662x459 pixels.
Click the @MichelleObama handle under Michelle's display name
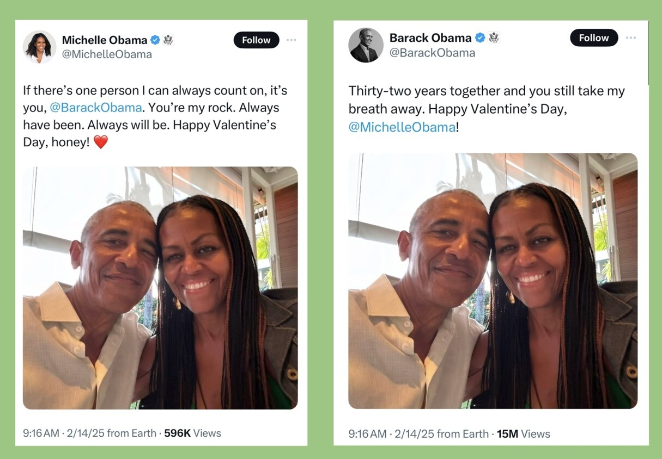pos(107,54)
